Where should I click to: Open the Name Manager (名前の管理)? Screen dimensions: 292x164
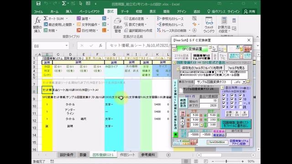[118, 25]
